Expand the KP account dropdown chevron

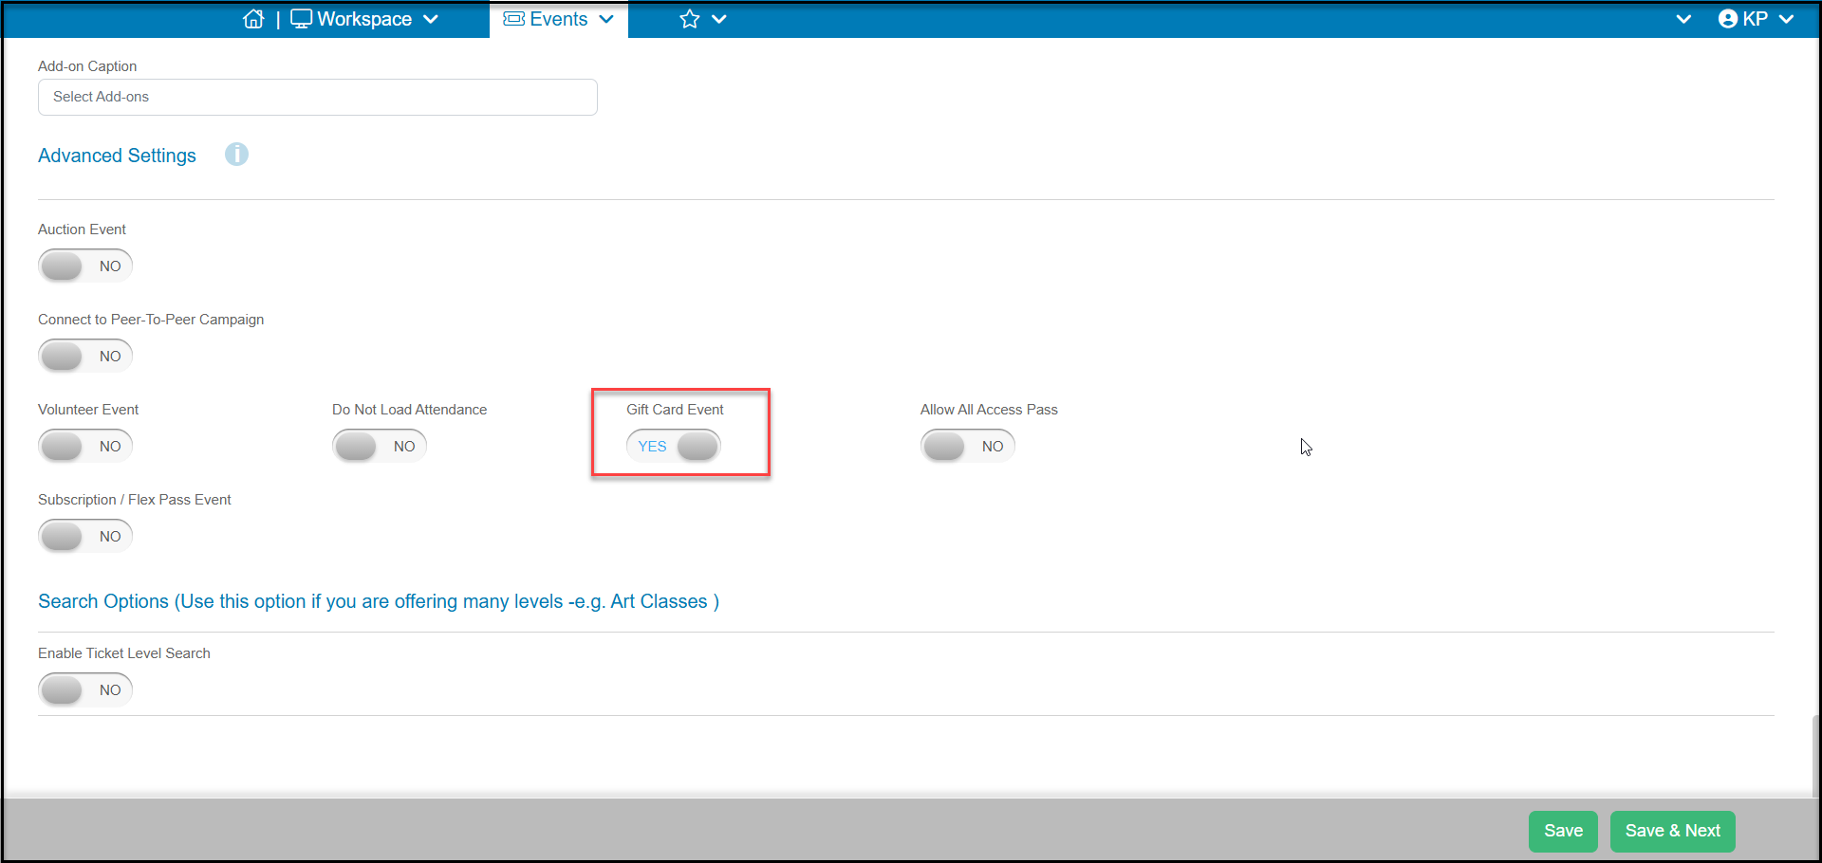tap(1786, 19)
